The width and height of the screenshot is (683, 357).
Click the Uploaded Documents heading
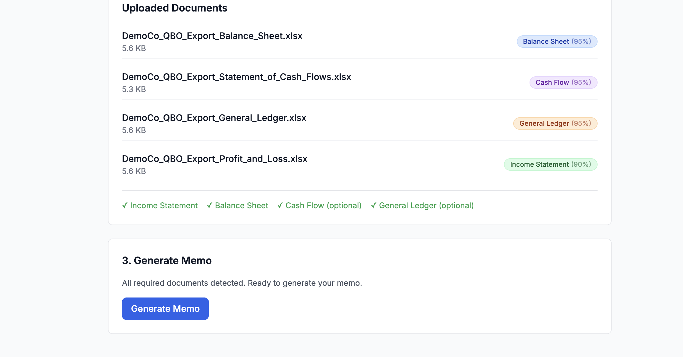pyautogui.click(x=175, y=8)
